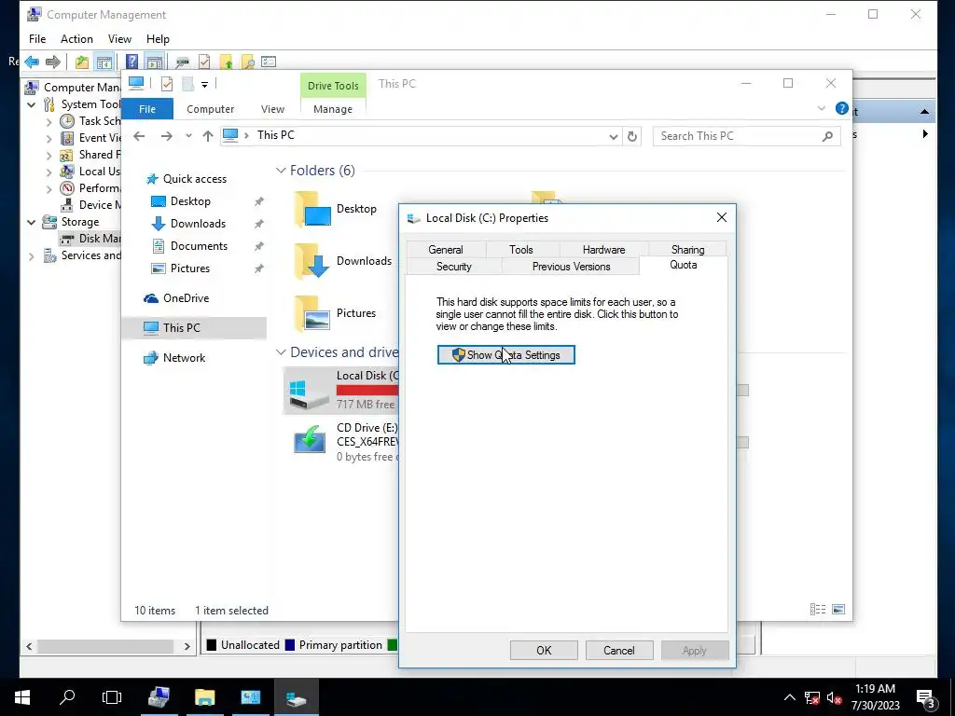This screenshot has height=716, width=955.
Task: Open the address bar history dropdown
Action: tap(614, 136)
